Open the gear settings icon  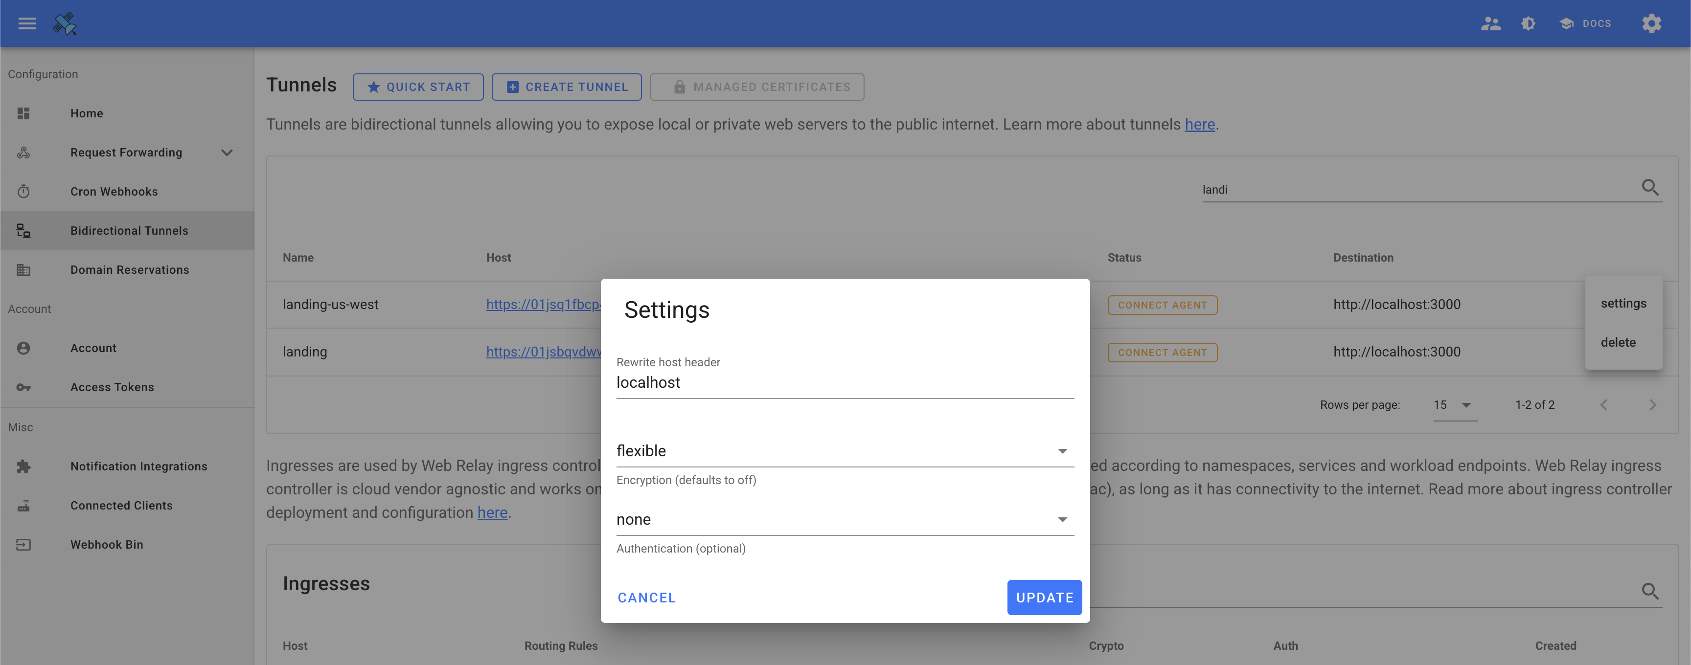[x=1651, y=23]
